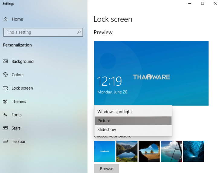This screenshot has width=220, height=173.
Task: Select the blue Thaiware picture thumbnail
Action: [105, 151]
